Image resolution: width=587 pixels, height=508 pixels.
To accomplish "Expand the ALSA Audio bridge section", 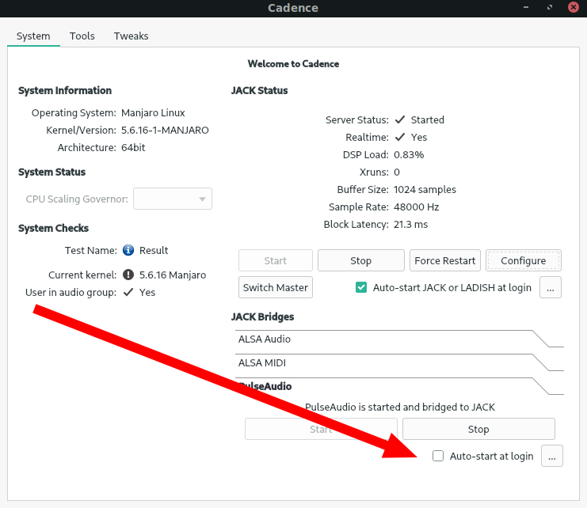I will [399, 339].
